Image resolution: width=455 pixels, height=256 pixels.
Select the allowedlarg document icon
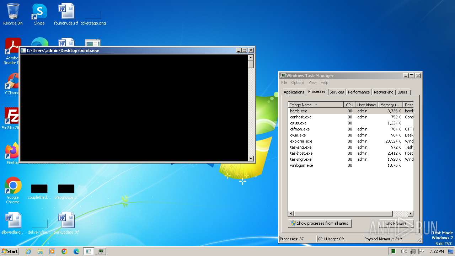coord(13,223)
